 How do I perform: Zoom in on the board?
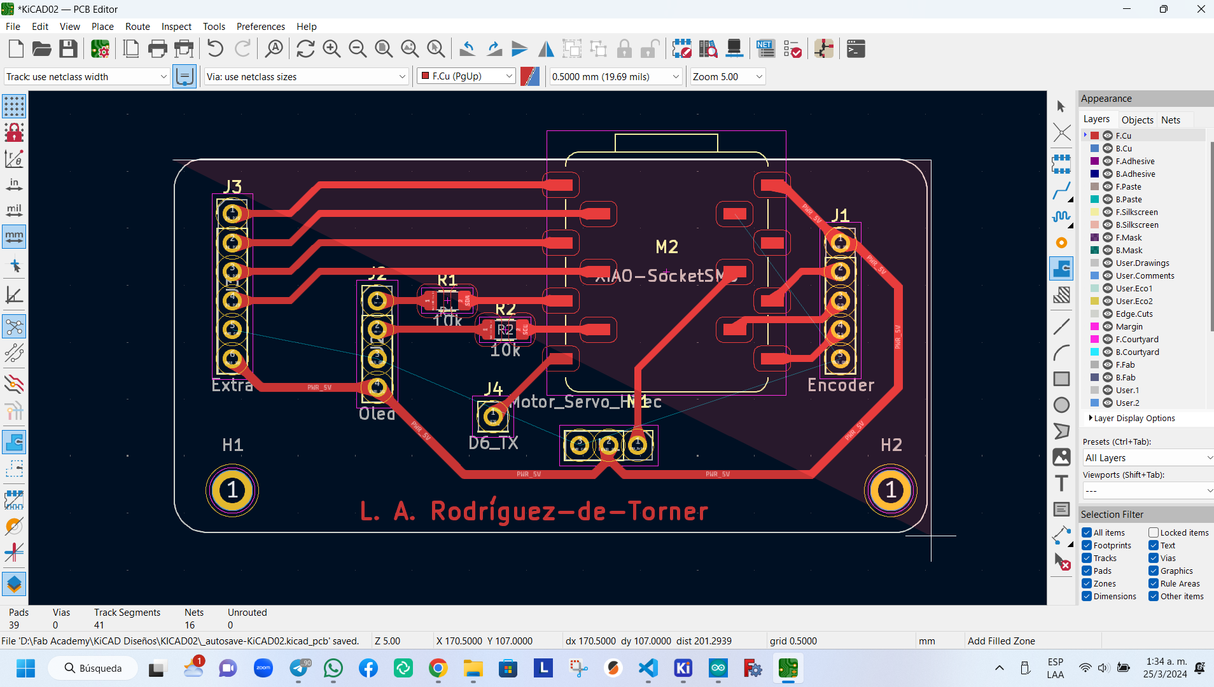coord(331,49)
